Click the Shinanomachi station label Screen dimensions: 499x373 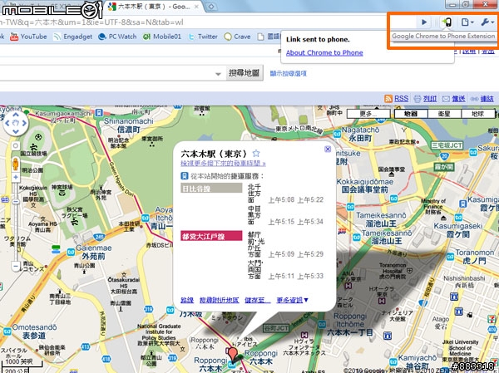[128, 125]
